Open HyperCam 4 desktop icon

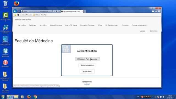(x=5, y=64)
